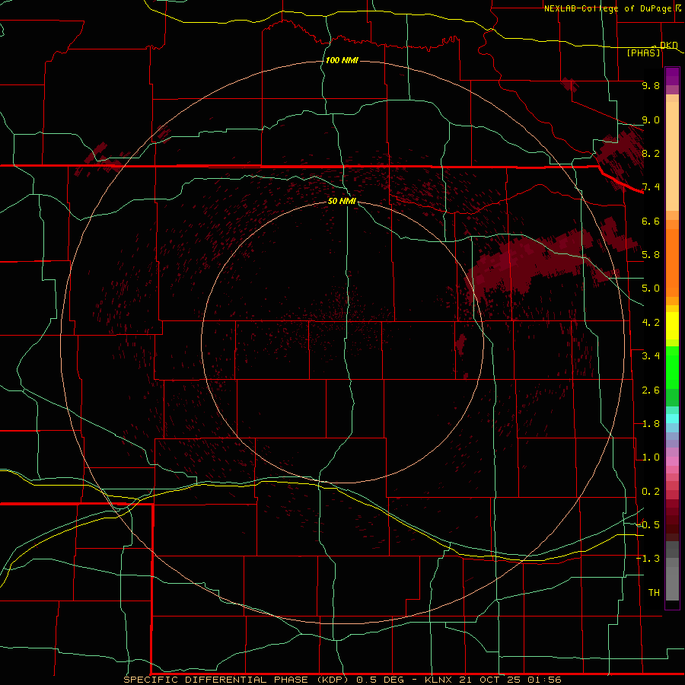Click the -1.3 scale value
The width and height of the screenshot is (685, 685).
pos(648,559)
